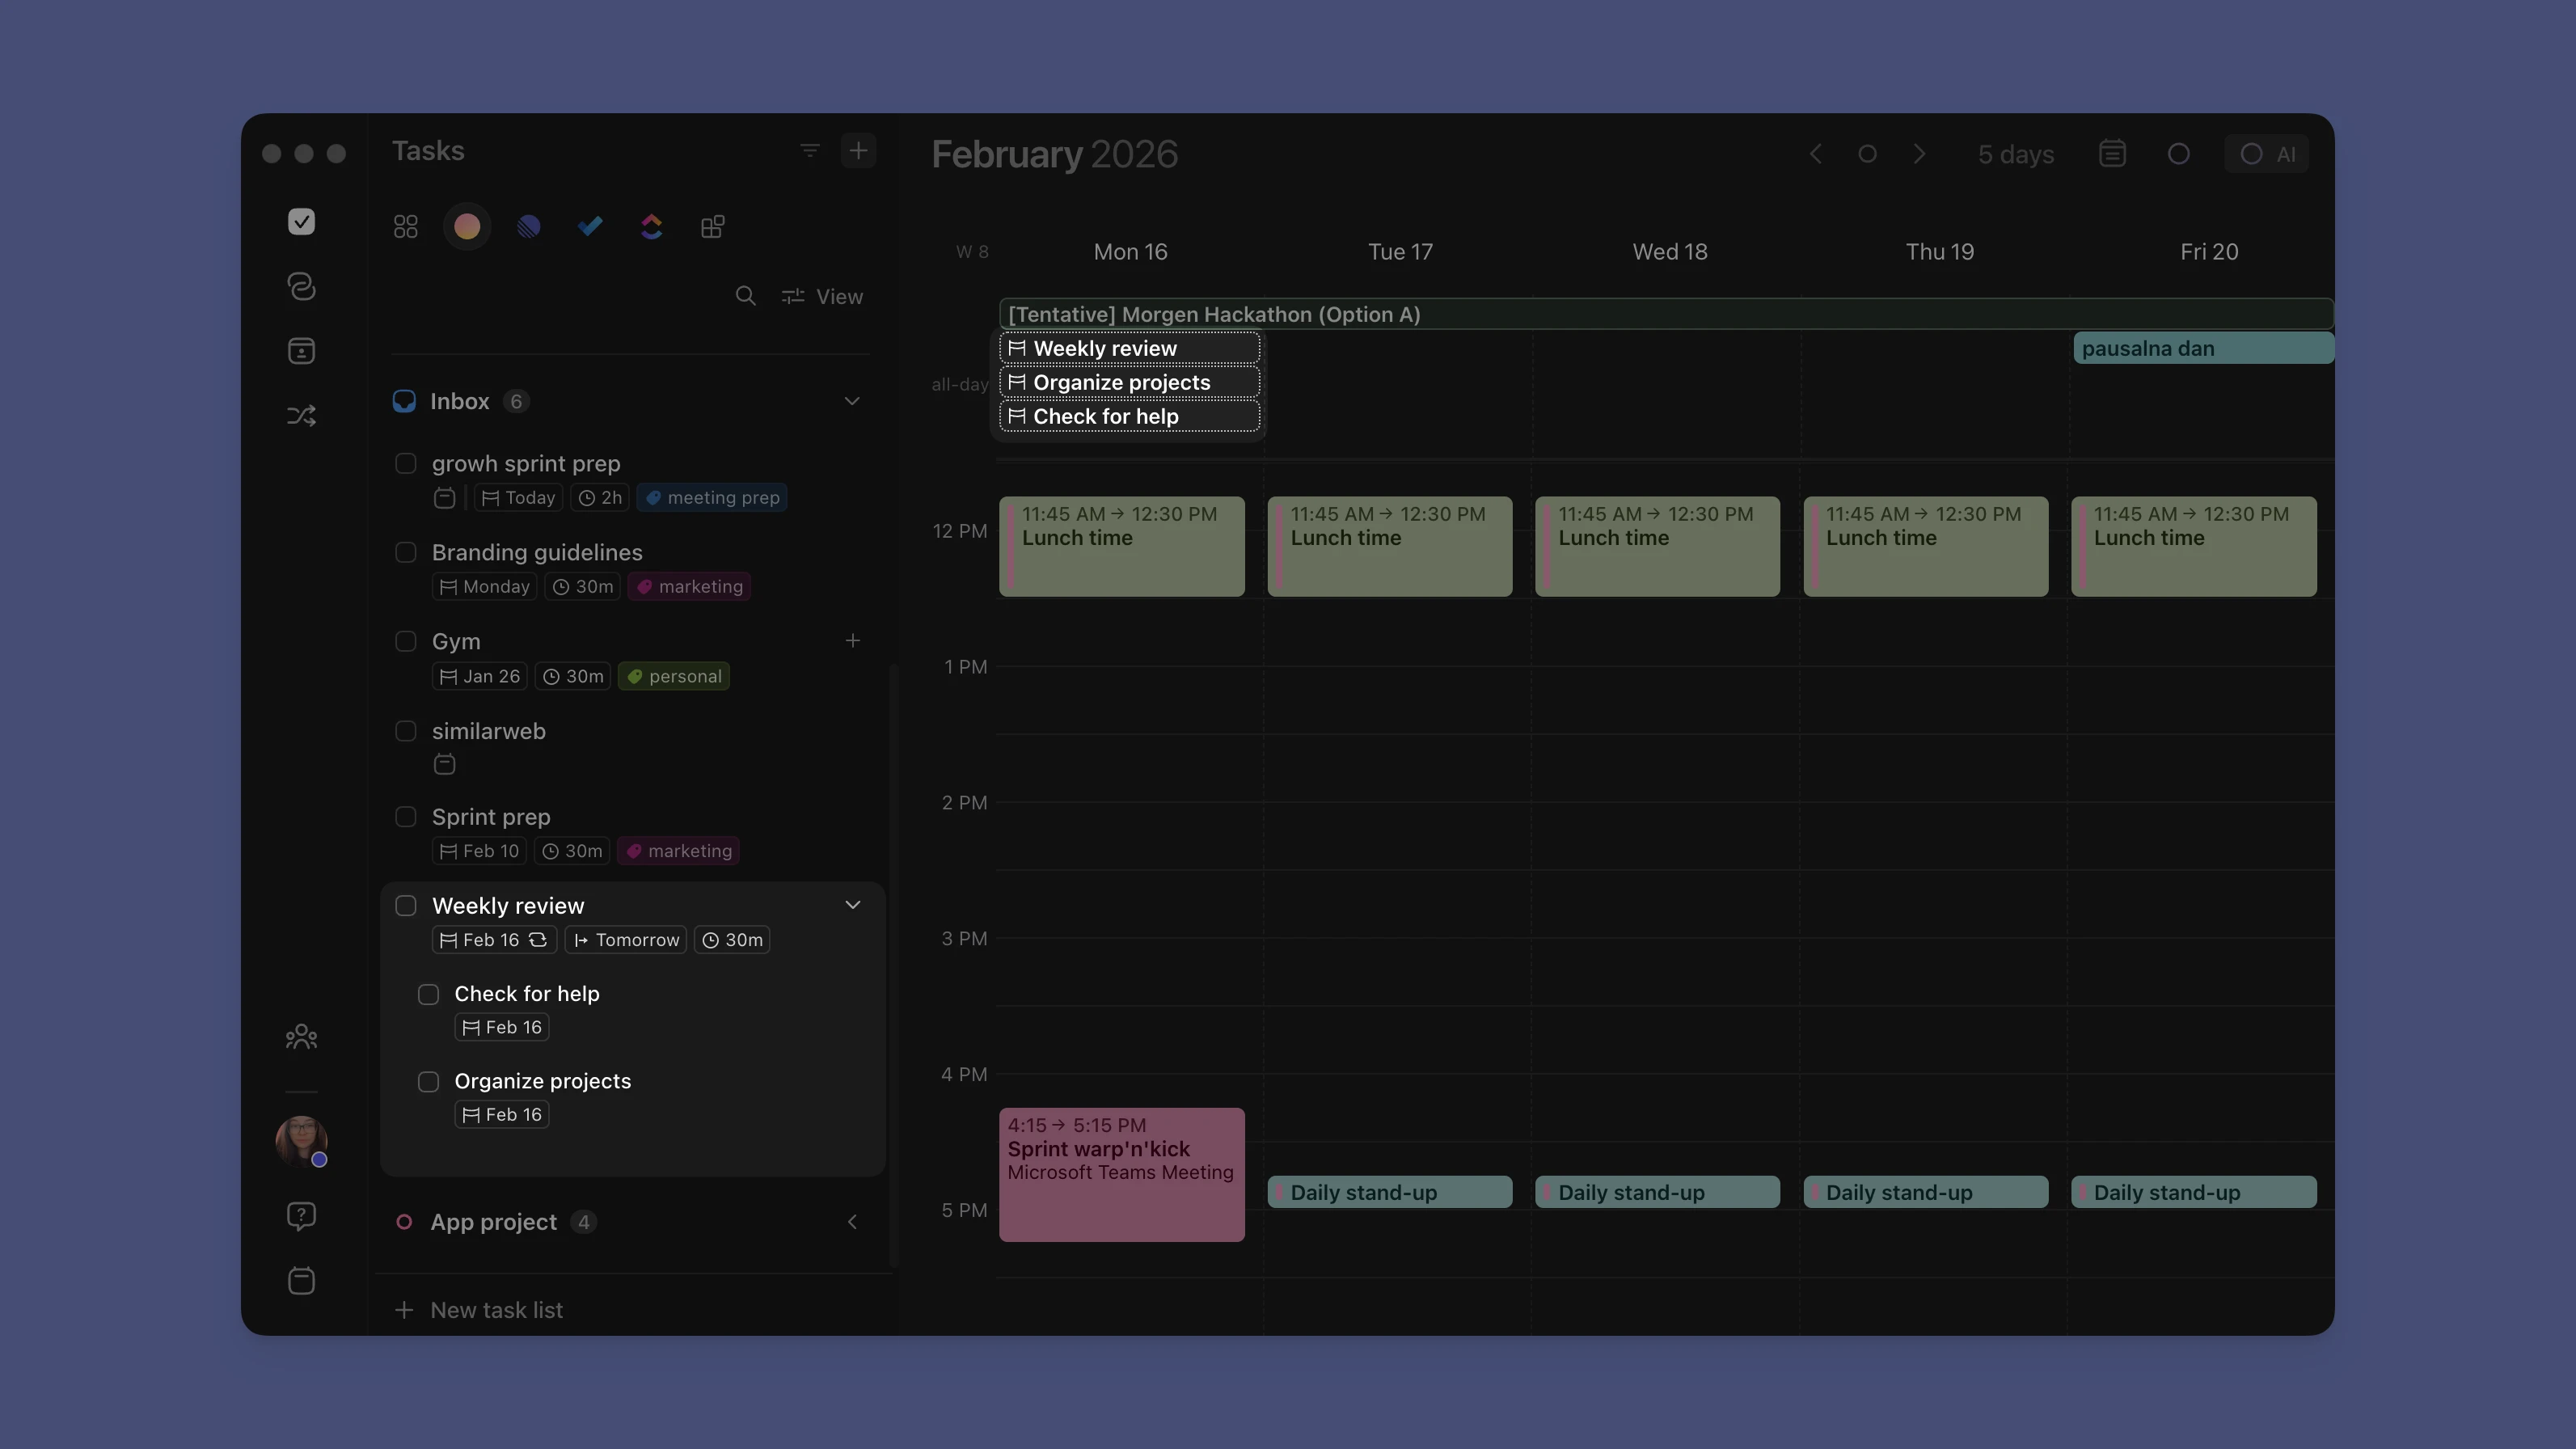Image resolution: width=2576 pixels, height=1449 pixels.
Task: Select the orange account color circle
Action: [466, 227]
